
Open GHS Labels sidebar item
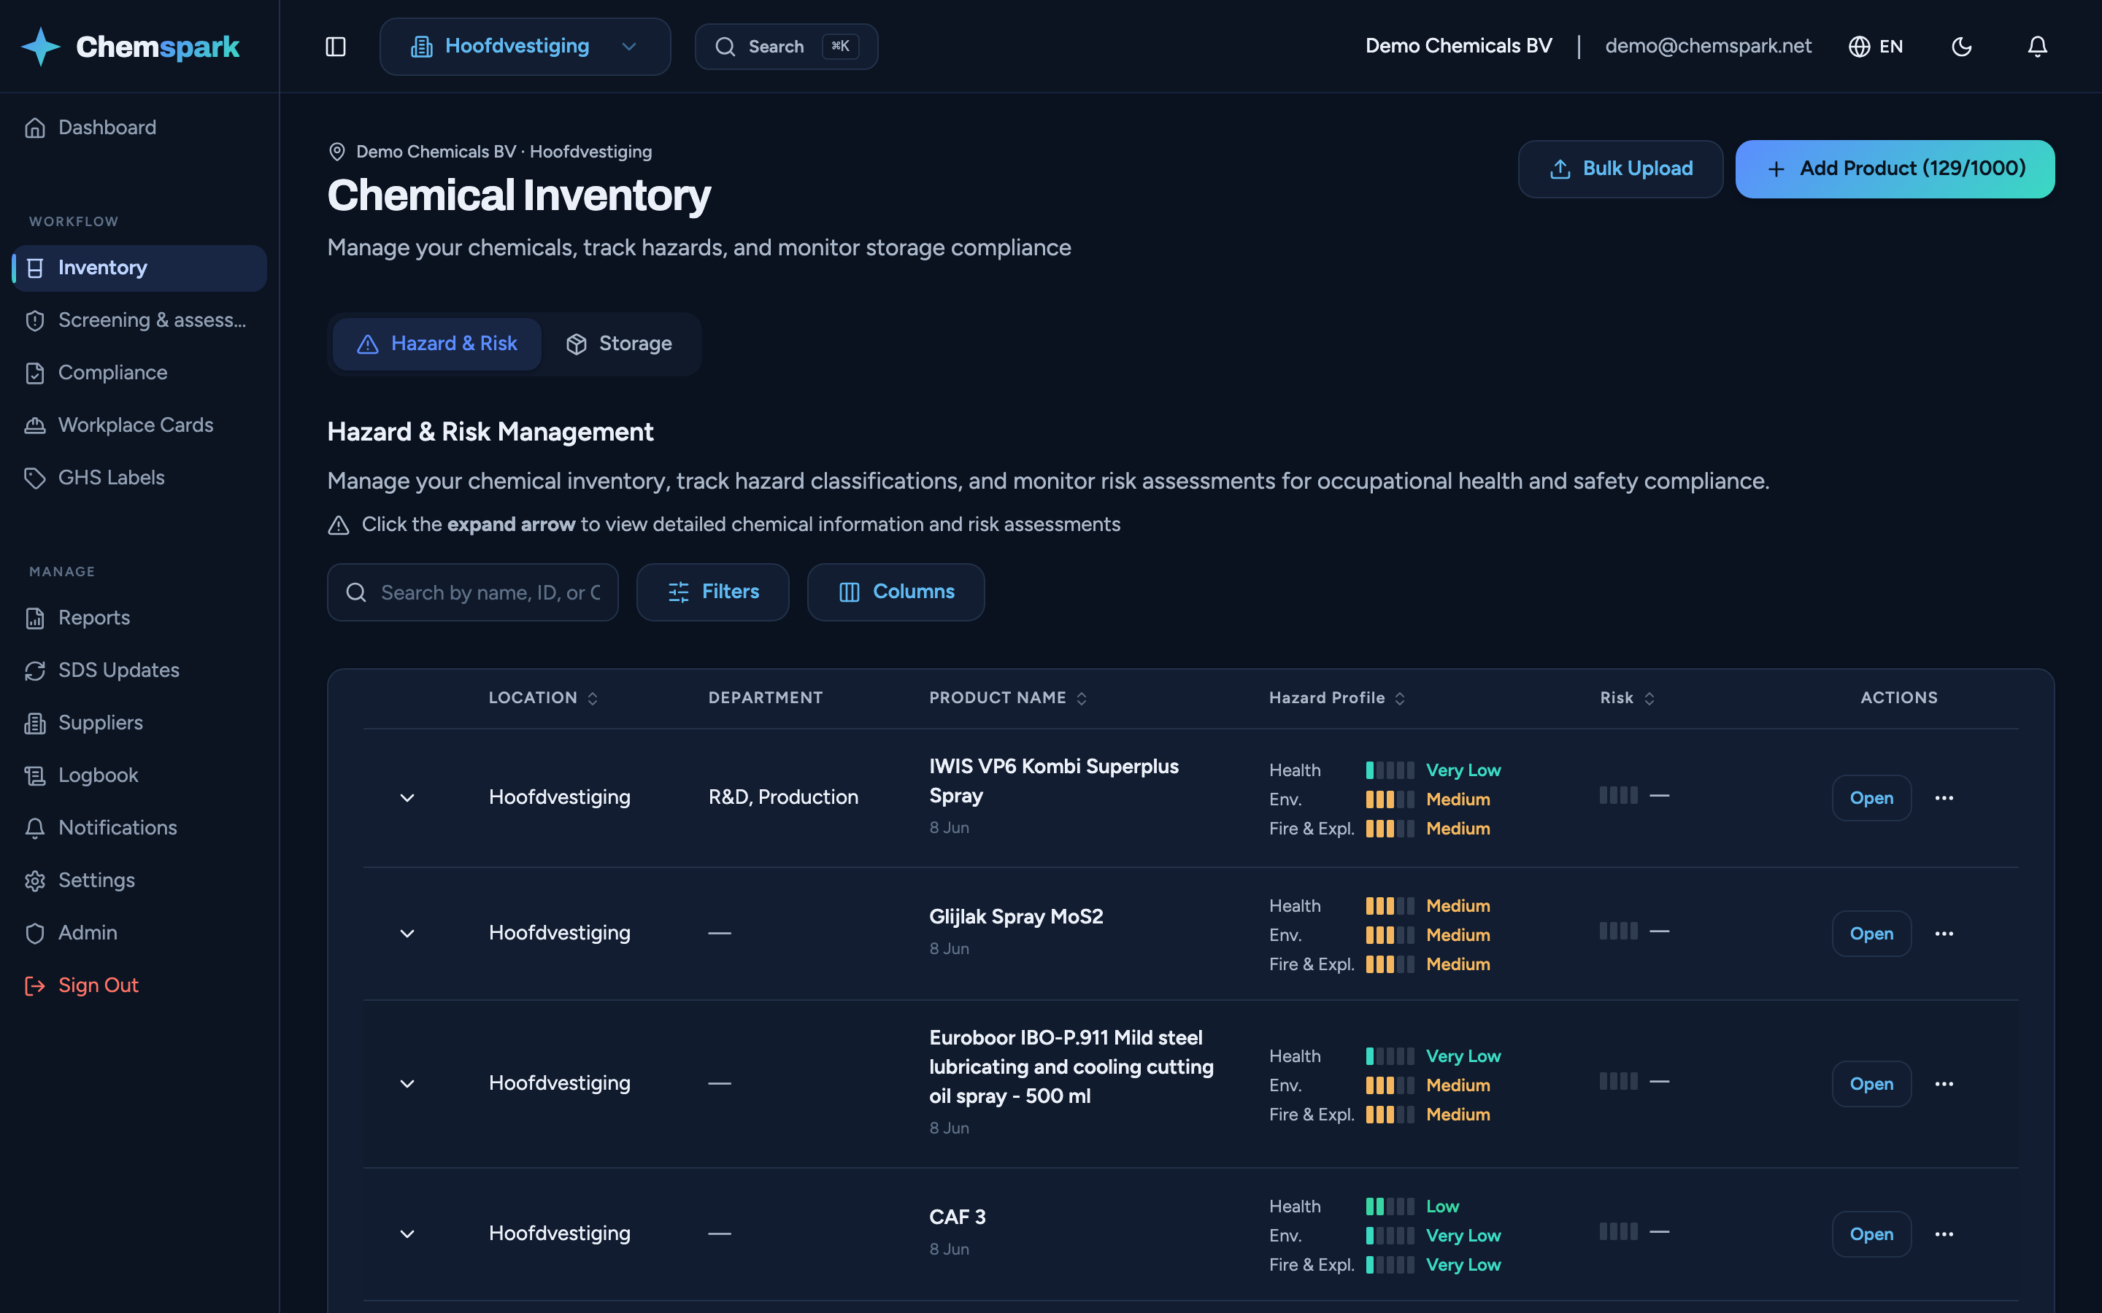(x=139, y=478)
